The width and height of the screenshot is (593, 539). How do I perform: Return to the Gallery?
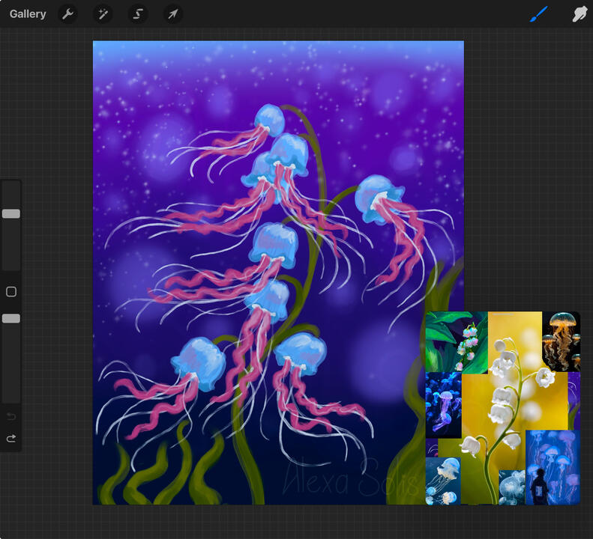pyautogui.click(x=28, y=14)
